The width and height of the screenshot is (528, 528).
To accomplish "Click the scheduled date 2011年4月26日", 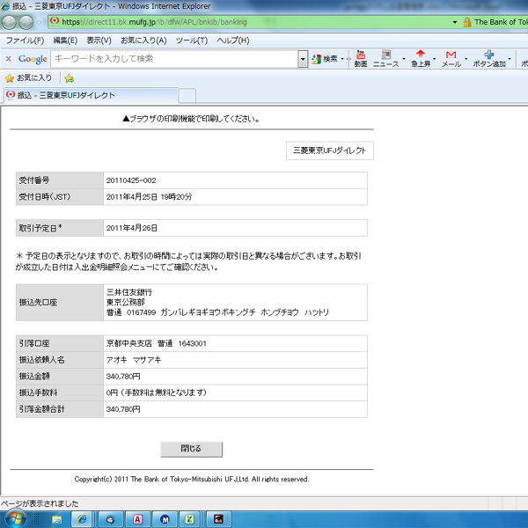I will pyautogui.click(x=132, y=228).
